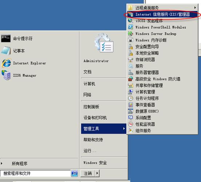Click the 命令提示符 label text

23,39
